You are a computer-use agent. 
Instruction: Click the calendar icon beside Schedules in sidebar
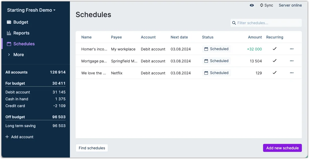pos(9,44)
